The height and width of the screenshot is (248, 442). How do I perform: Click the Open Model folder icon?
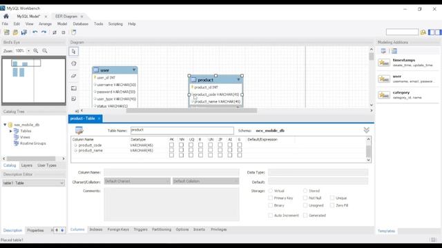(x=15, y=32)
